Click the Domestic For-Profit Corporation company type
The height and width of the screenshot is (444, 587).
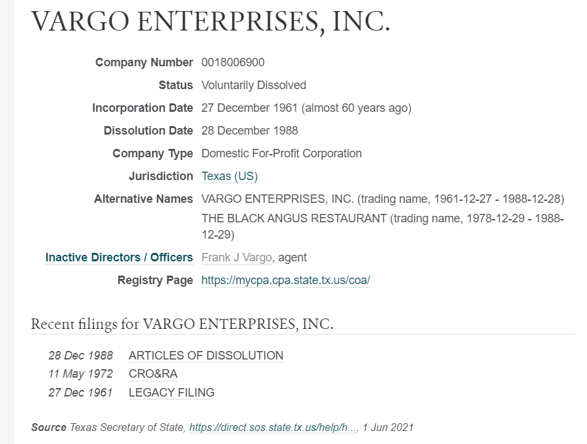coord(281,153)
